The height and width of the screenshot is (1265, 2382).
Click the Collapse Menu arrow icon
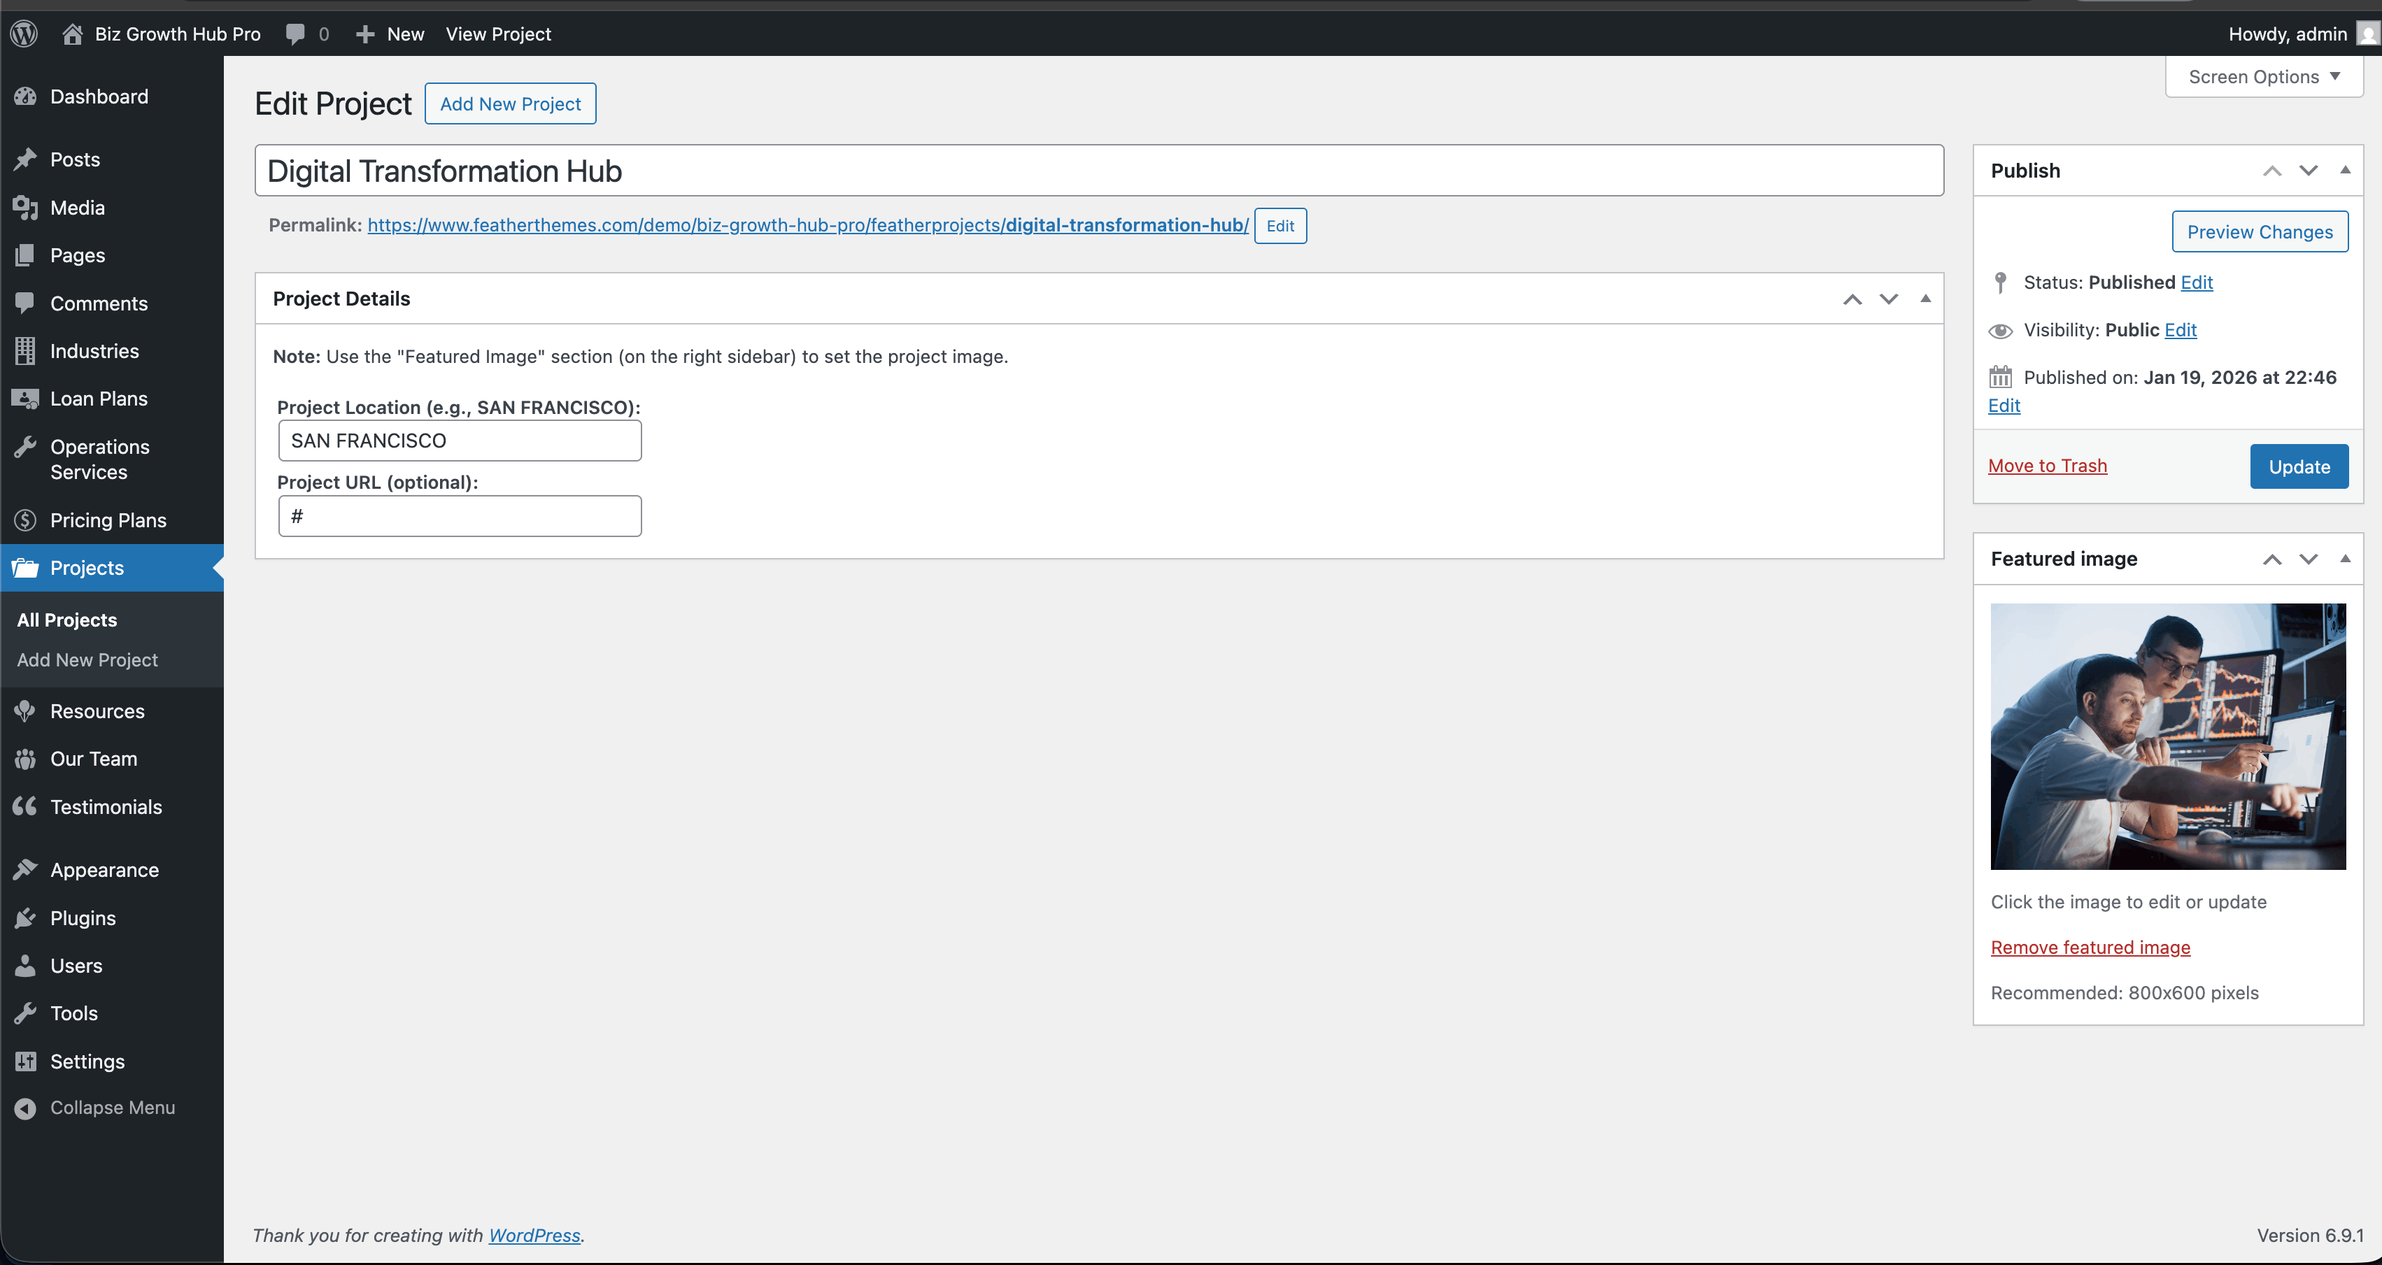[x=25, y=1108]
